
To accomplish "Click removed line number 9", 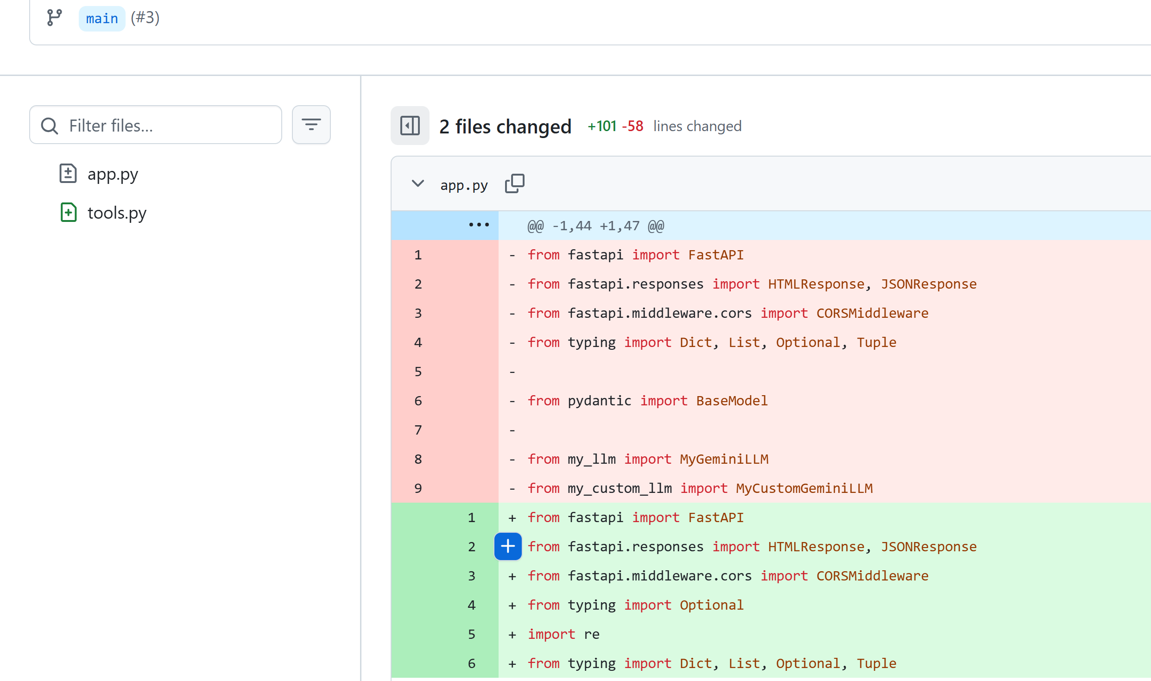I will coord(418,488).
